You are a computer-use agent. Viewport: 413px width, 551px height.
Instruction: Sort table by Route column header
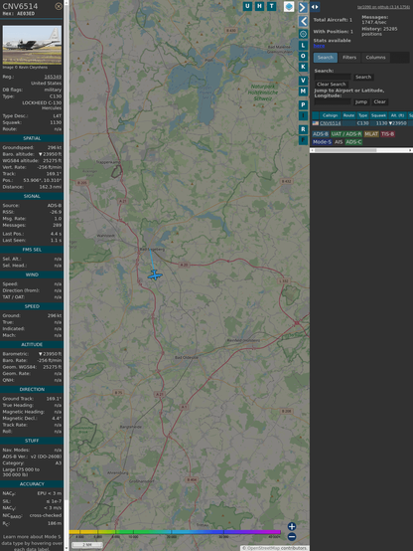tap(348, 115)
